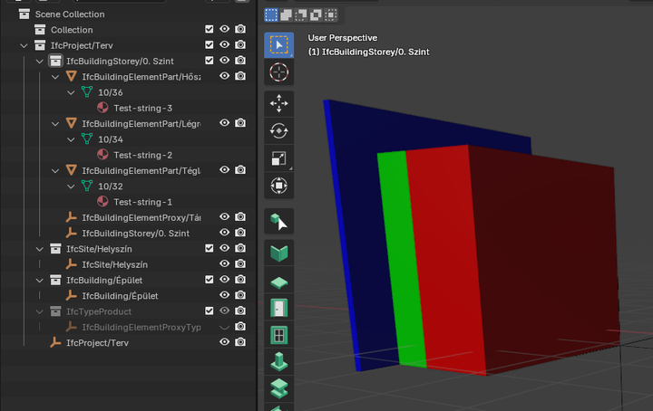This screenshot has width=653, height=411.
Task: Collapse the IfcTypeProduct collection
Action: click(40, 311)
